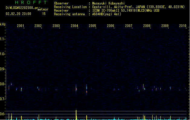Click the 0.8 kHz frequency label
The width and height of the screenshot is (190, 120).
[2, 84]
